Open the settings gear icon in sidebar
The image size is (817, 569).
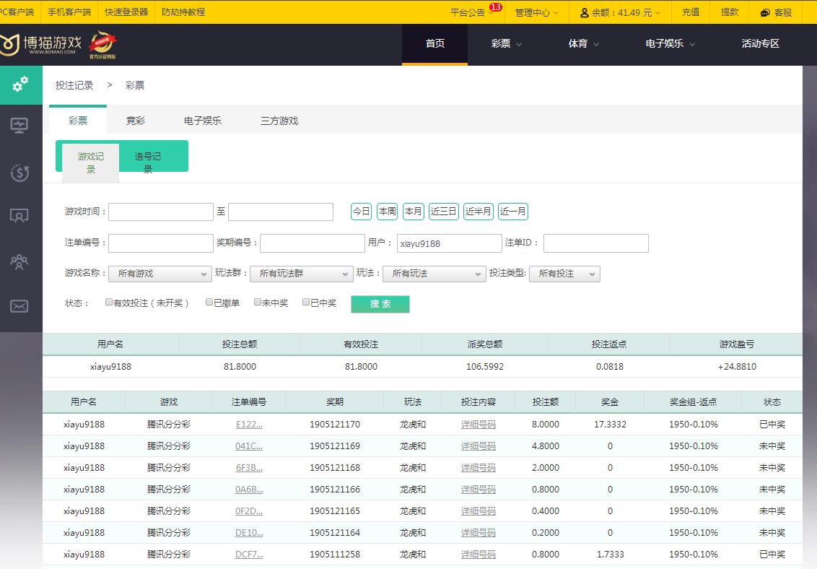21,84
